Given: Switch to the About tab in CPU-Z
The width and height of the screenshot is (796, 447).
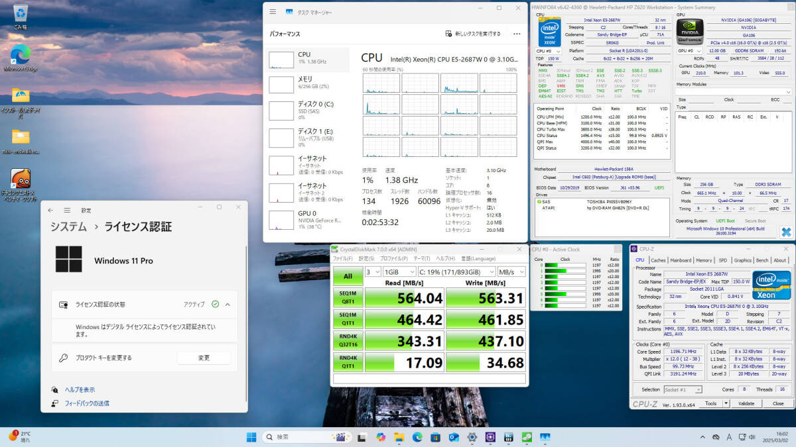Looking at the screenshot, I should (x=780, y=260).
